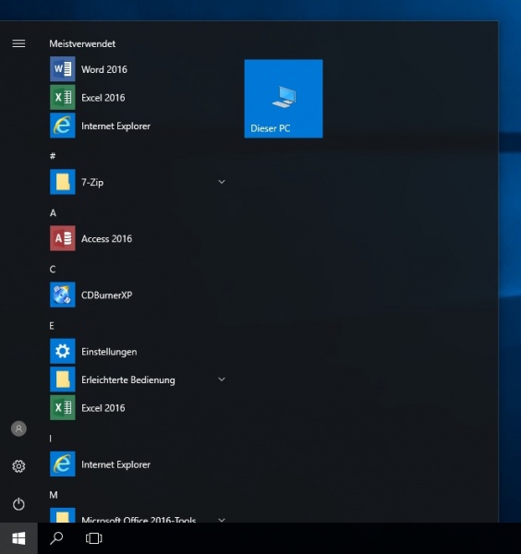Click the 'A' letter group header

pos(53,212)
